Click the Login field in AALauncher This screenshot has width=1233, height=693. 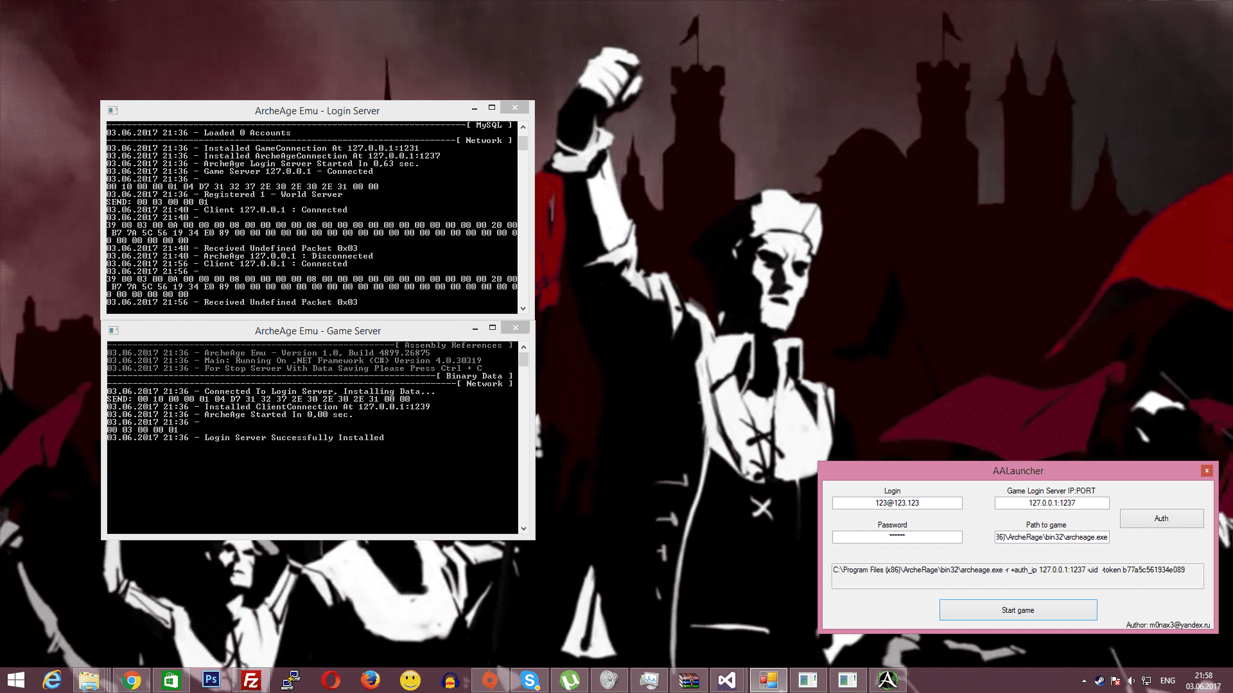point(897,503)
